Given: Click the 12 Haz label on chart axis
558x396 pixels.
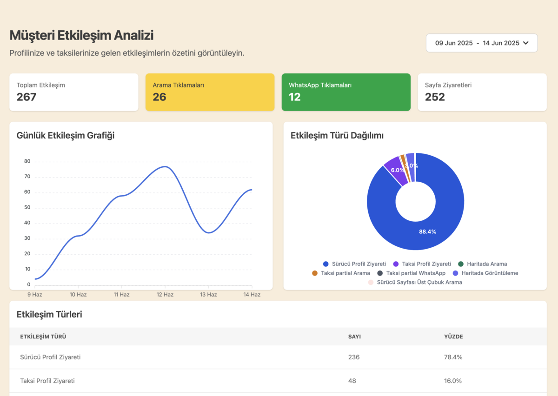Looking at the screenshot, I should tap(165, 295).
